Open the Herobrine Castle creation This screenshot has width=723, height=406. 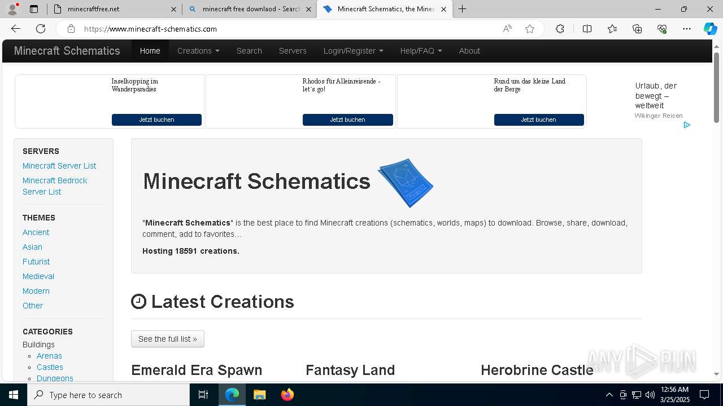537,370
